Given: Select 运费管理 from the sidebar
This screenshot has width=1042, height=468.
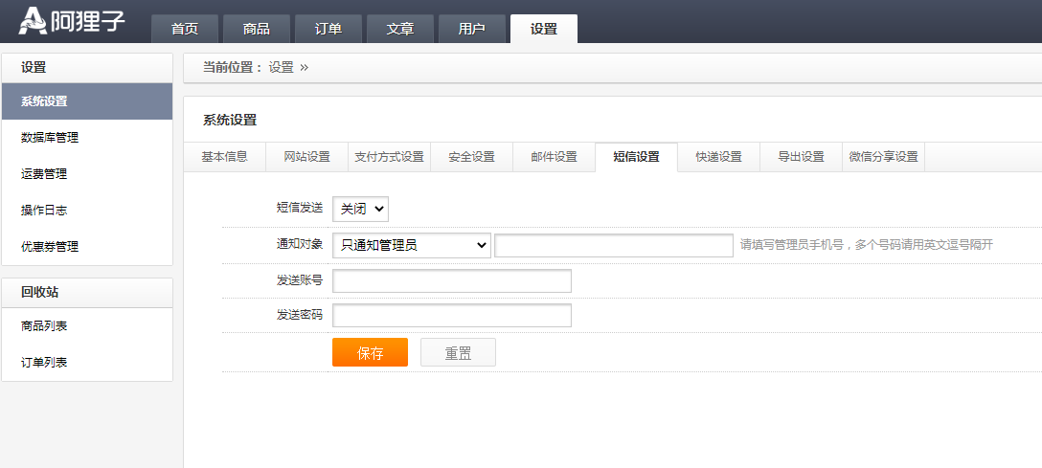Looking at the screenshot, I should coord(44,174).
